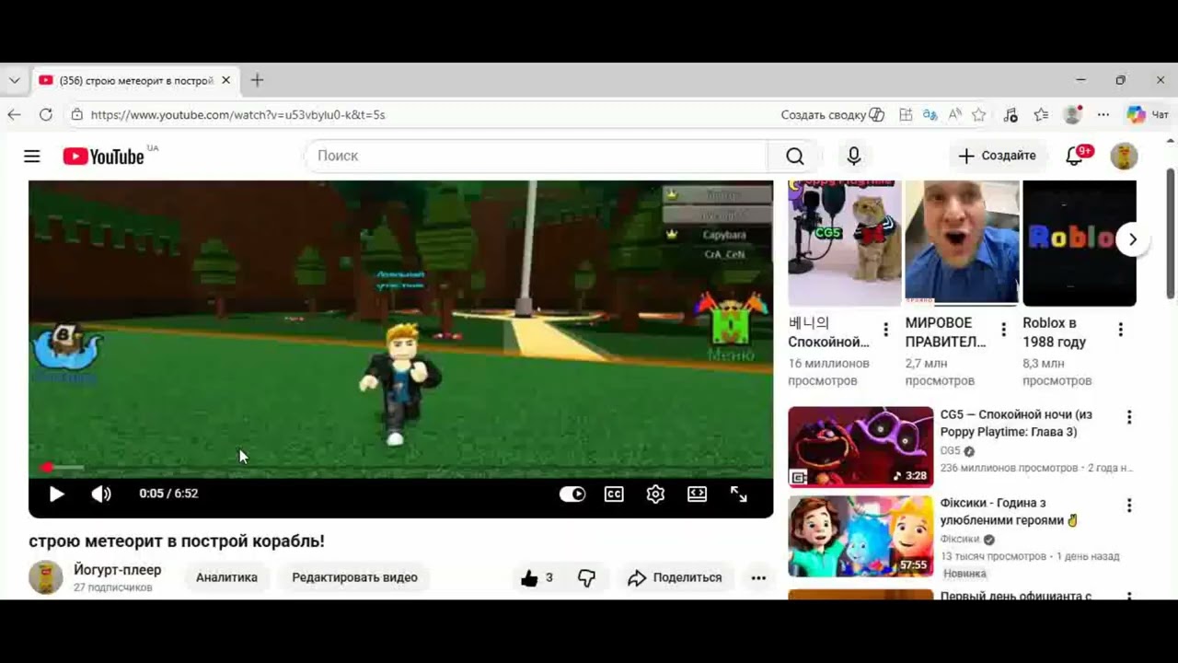Open options for Roblox в 1988 году
This screenshot has width=1178, height=663.
[1121, 330]
